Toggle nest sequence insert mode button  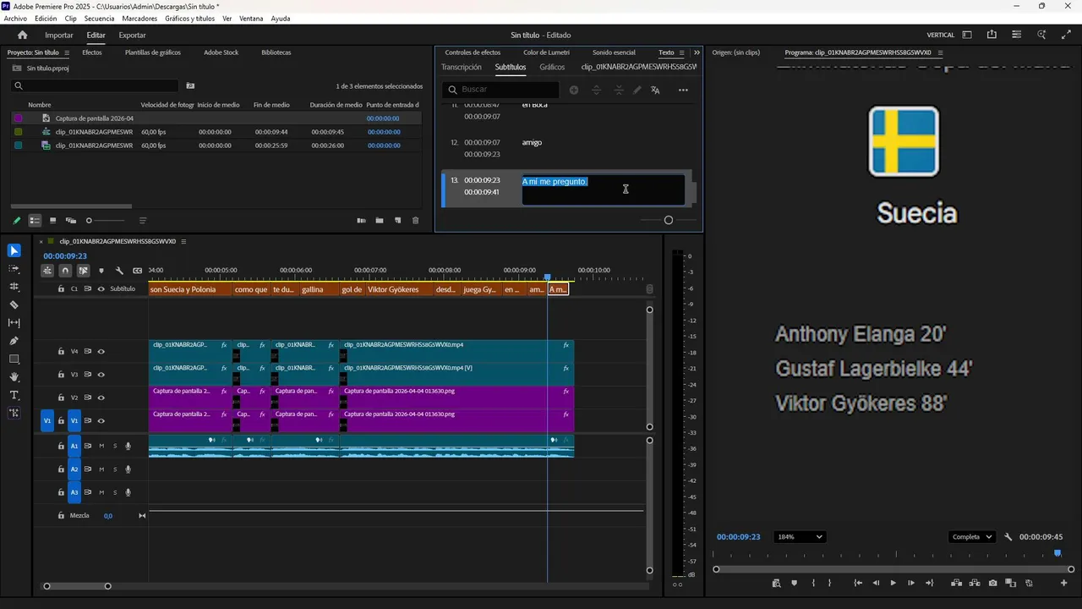point(47,271)
